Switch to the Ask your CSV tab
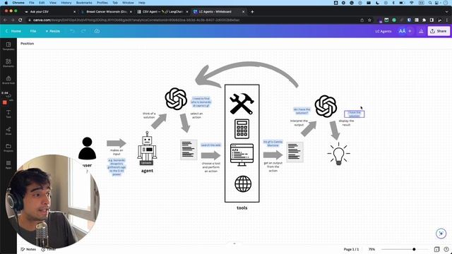Image resolution: width=452 pixels, height=254 pixels. point(50,12)
